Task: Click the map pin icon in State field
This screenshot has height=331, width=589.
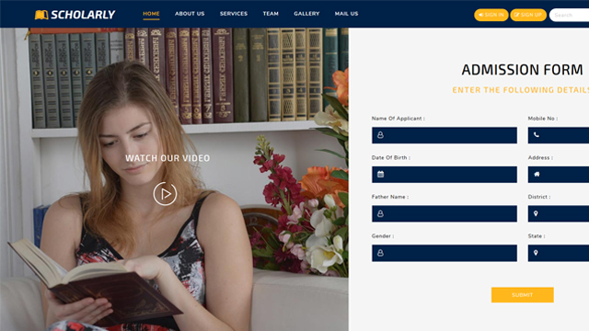Action: click(x=536, y=253)
